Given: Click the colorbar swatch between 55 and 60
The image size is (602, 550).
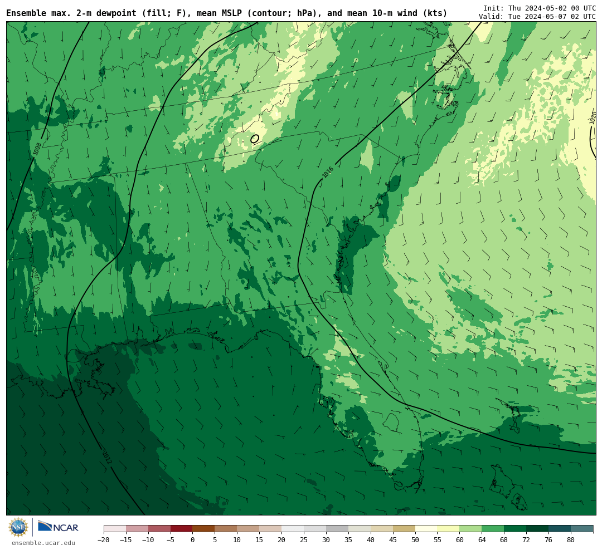Looking at the screenshot, I should tap(448, 529).
